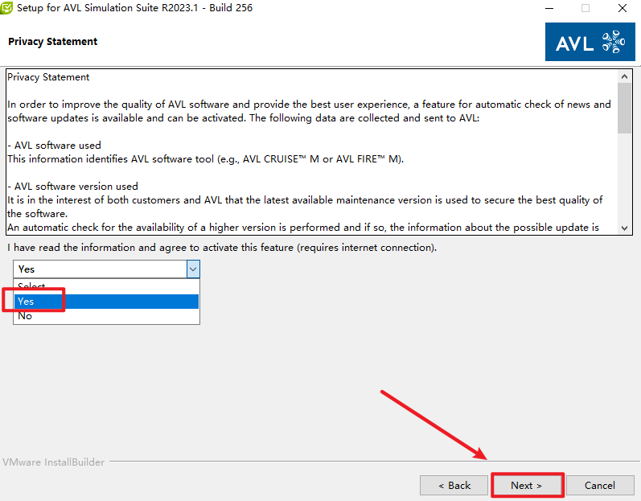Viewport: 641px width, 501px height.
Task: Go to previous step with Back button
Action: point(454,485)
